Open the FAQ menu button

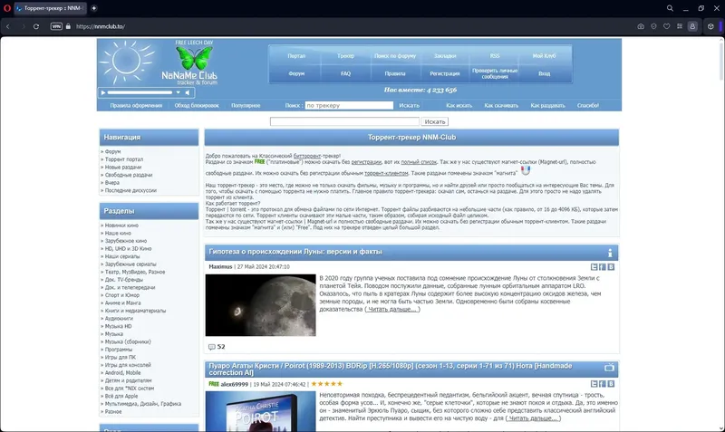(345, 73)
